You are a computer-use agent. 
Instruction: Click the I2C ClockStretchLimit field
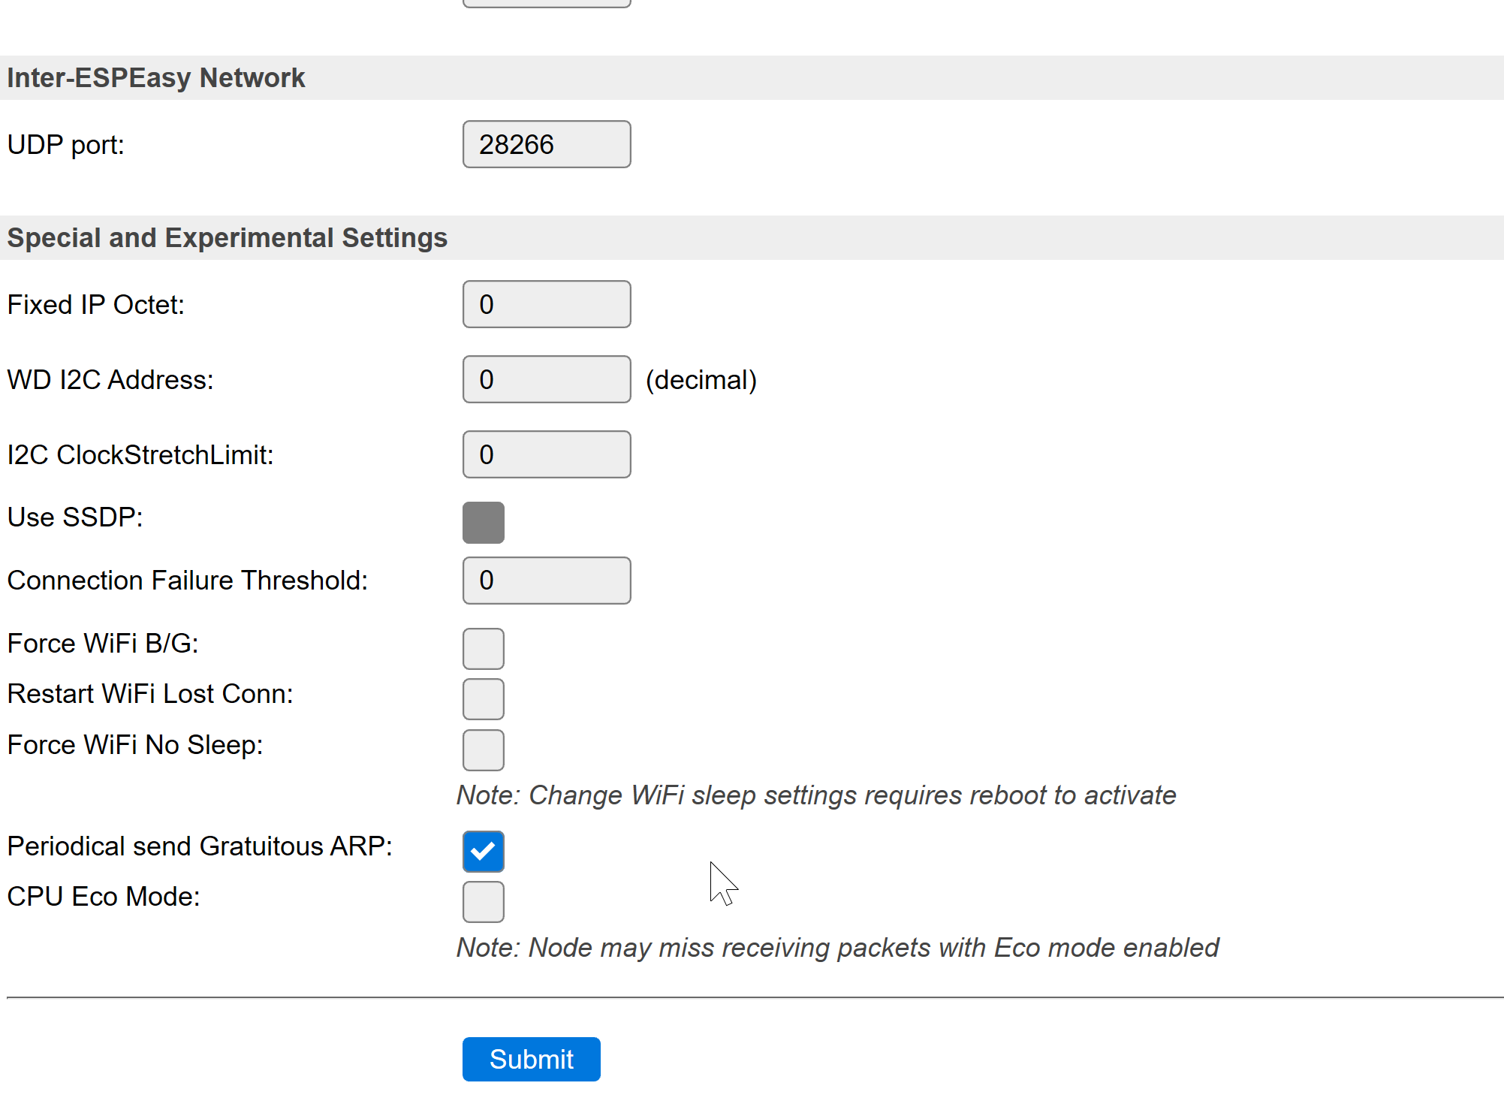pyautogui.click(x=546, y=454)
